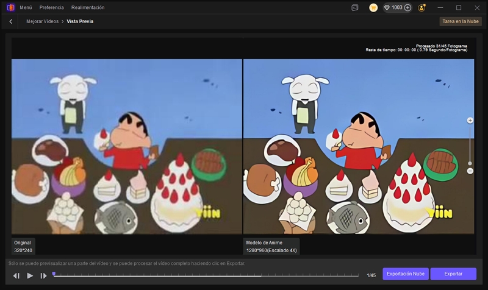
Task: Click the timeline playhead marker
Action: click(x=54, y=274)
